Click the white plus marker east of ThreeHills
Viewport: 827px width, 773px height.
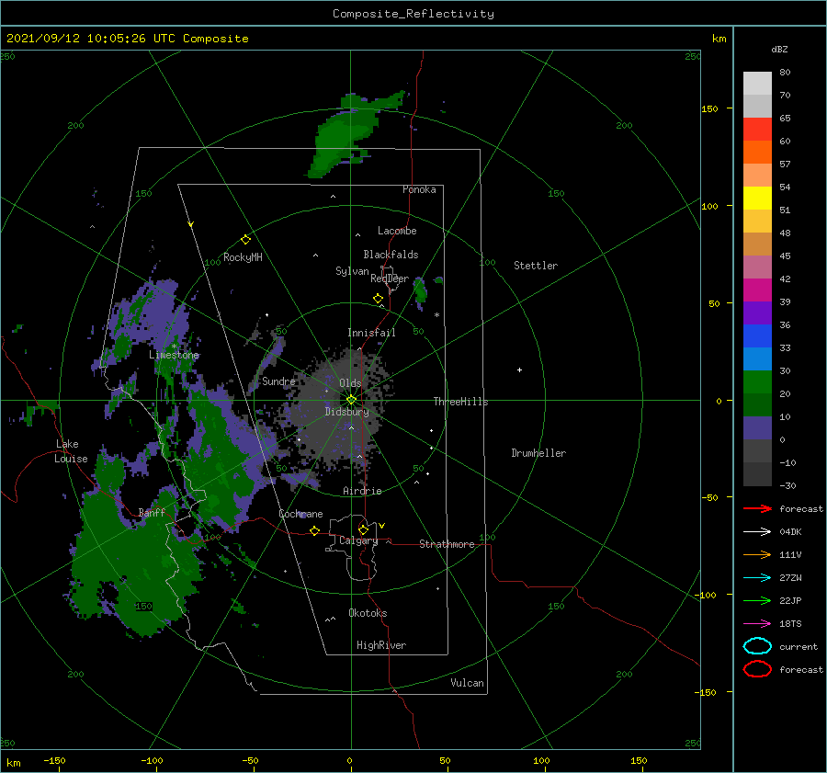(x=519, y=369)
